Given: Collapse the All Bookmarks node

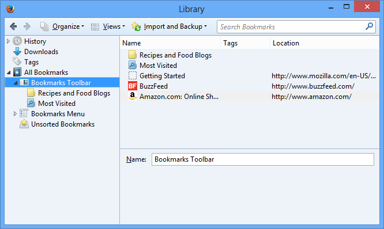Looking at the screenshot, I should pos(9,72).
